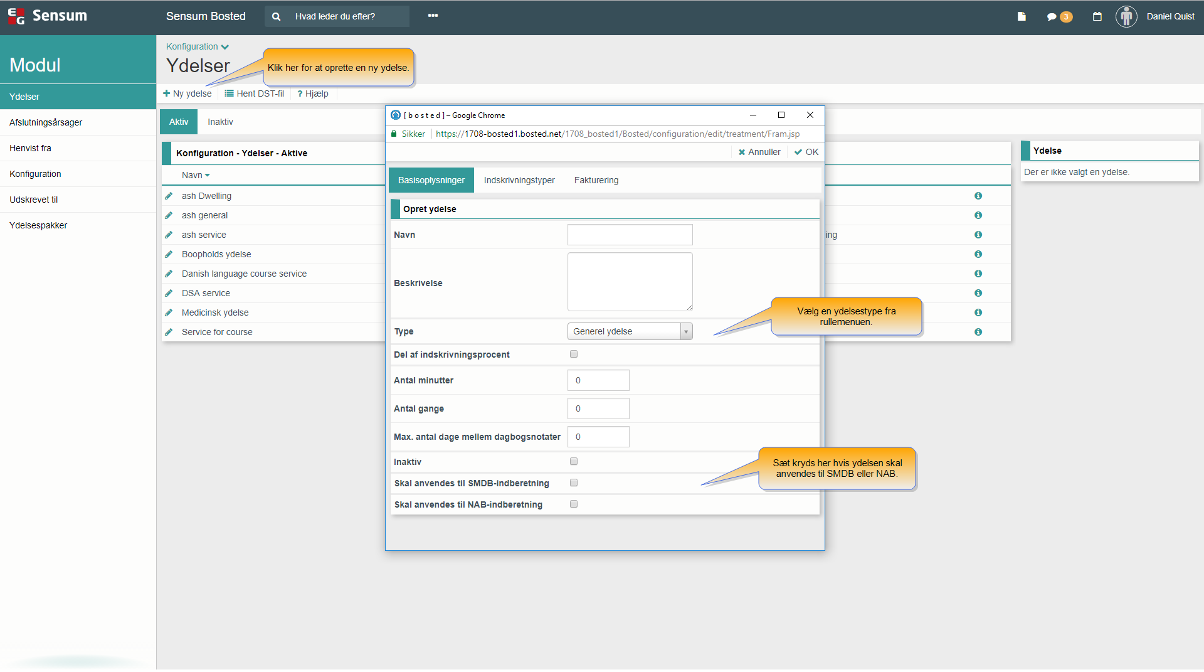Screen dimensions: 1204x672
Task: Open Konfiguration in sidebar
Action: 78,174
